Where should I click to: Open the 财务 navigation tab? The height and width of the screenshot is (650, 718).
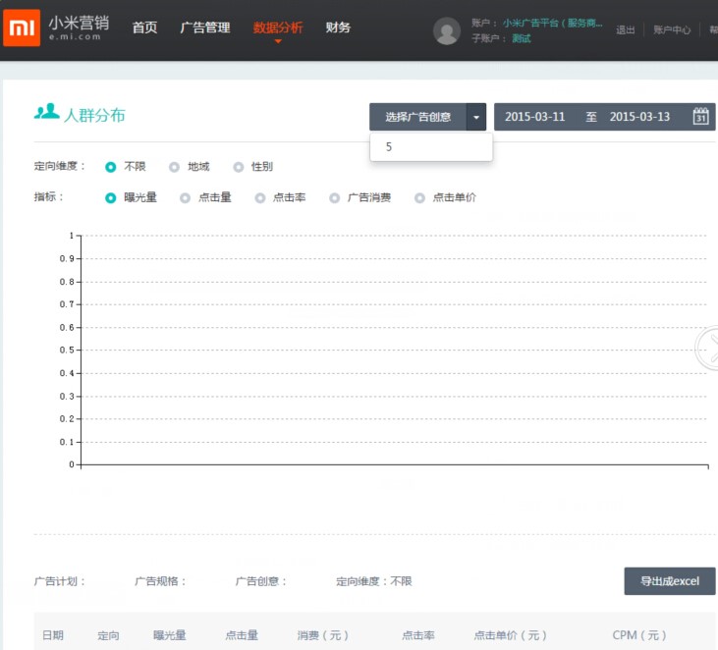338,27
